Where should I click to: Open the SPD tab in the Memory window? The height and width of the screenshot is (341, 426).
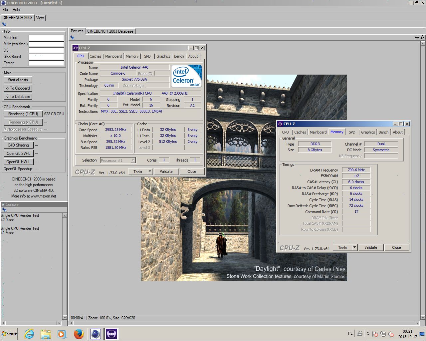tap(352, 132)
